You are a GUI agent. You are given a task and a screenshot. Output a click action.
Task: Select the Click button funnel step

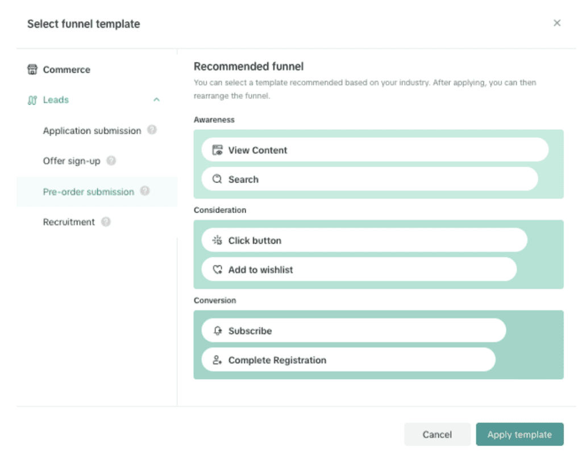(x=364, y=240)
